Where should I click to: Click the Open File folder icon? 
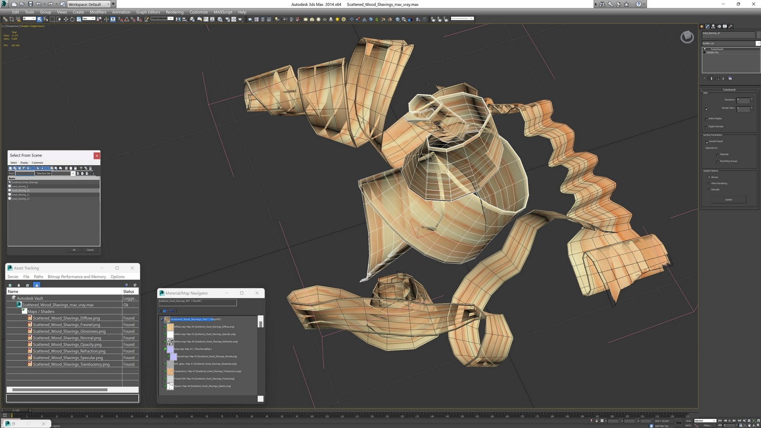(x=22, y=4)
